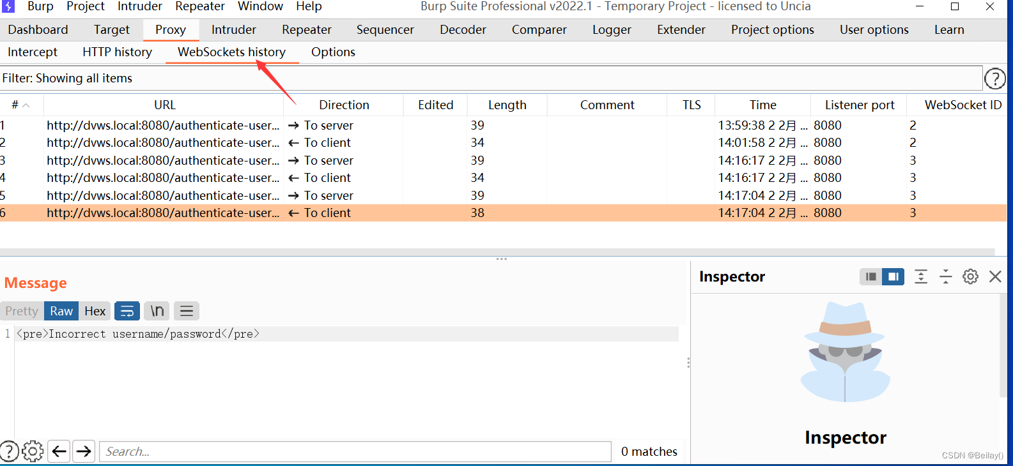Open the Repeater menu in the menu bar
1013x466 pixels.
pyautogui.click(x=200, y=6)
